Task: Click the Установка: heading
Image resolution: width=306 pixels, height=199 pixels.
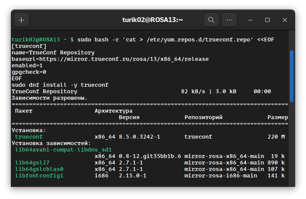Action: [x=29, y=130]
